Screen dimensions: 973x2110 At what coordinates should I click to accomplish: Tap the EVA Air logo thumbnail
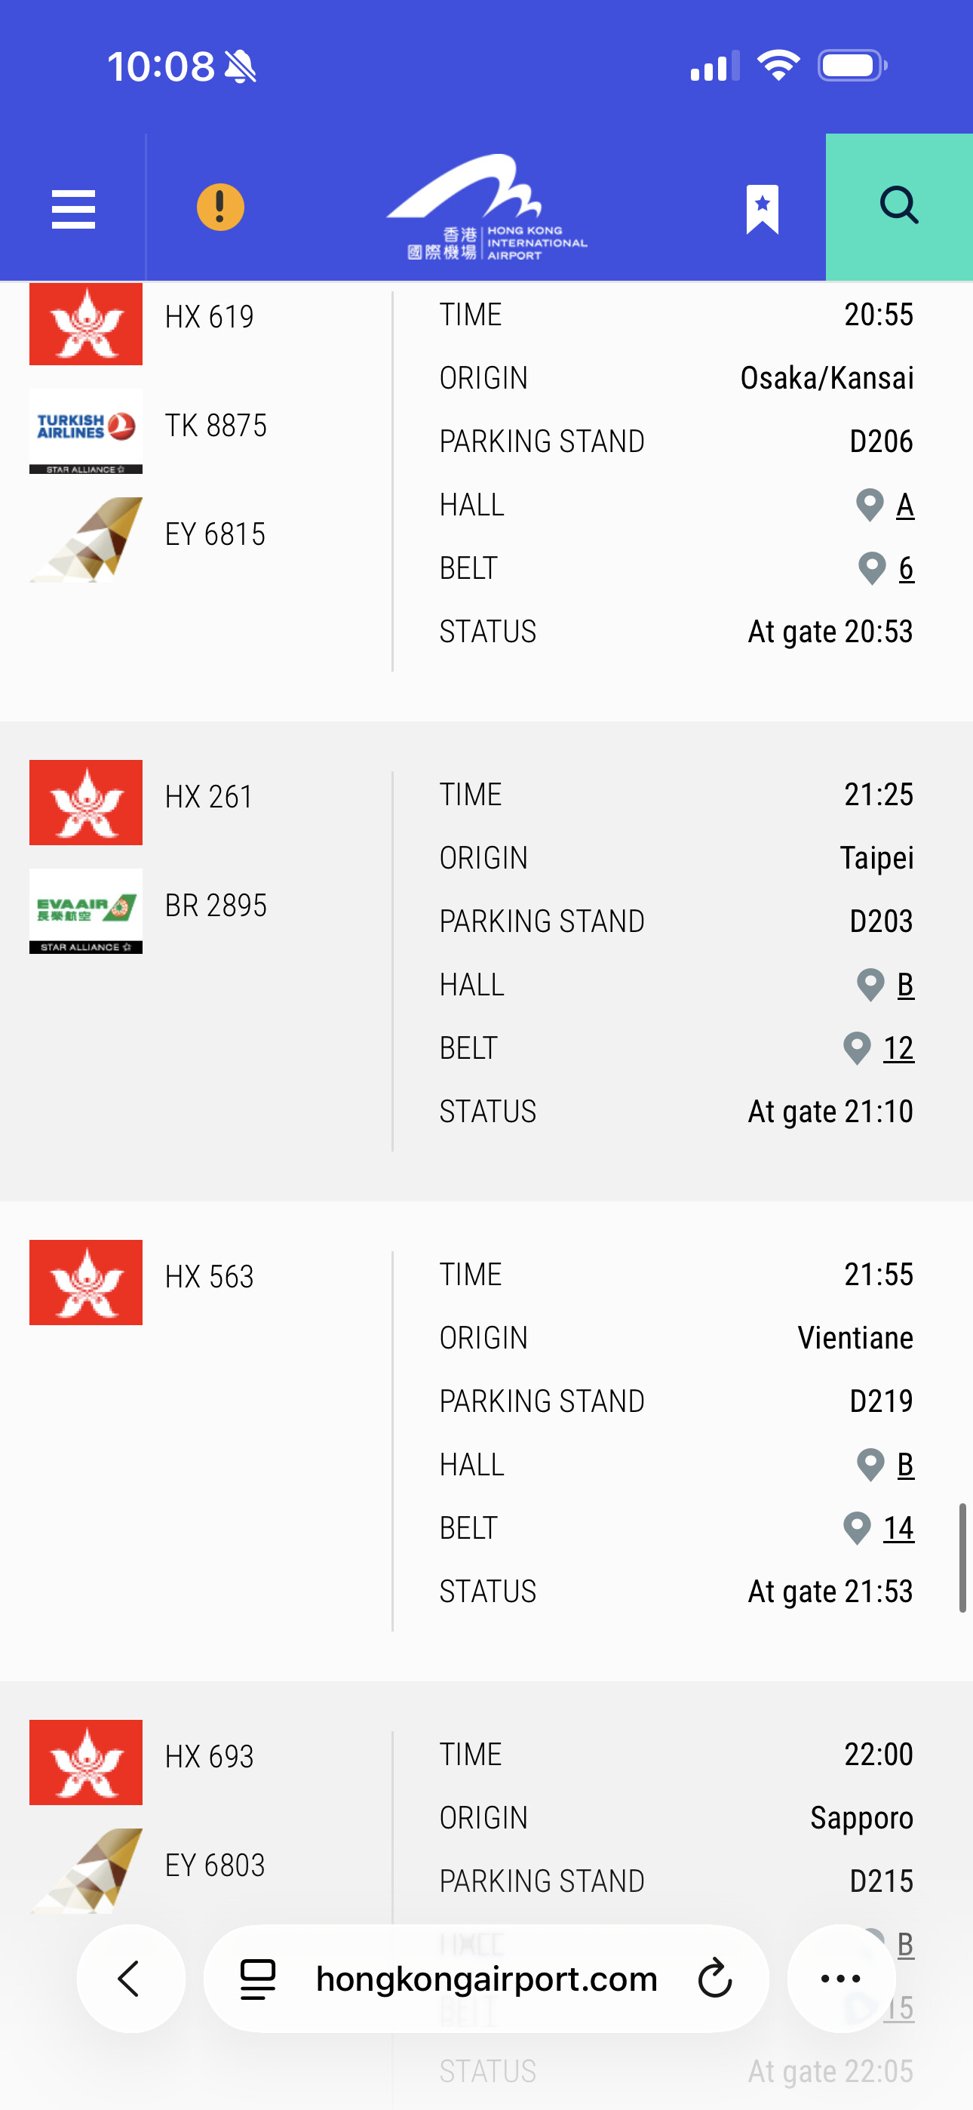[x=86, y=910]
